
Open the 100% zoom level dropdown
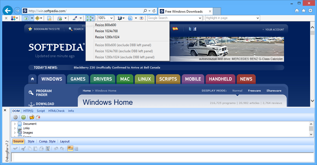[x=111, y=18]
